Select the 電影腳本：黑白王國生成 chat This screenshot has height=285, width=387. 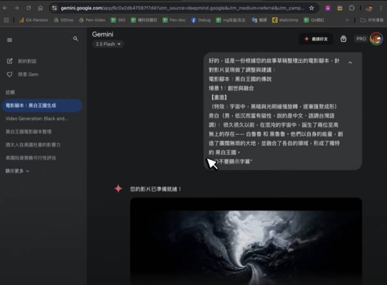(x=42, y=106)
